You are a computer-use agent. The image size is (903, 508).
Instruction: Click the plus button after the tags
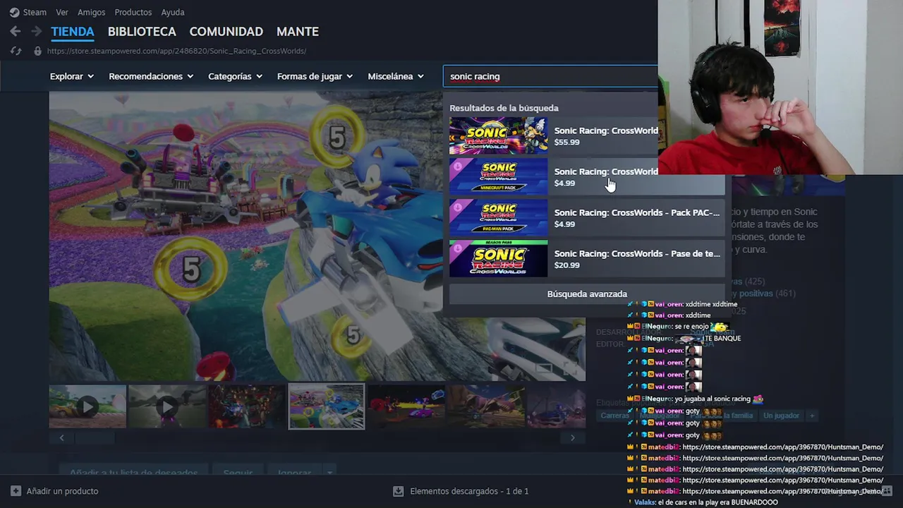pyautogui.click(x=812, y=416)
